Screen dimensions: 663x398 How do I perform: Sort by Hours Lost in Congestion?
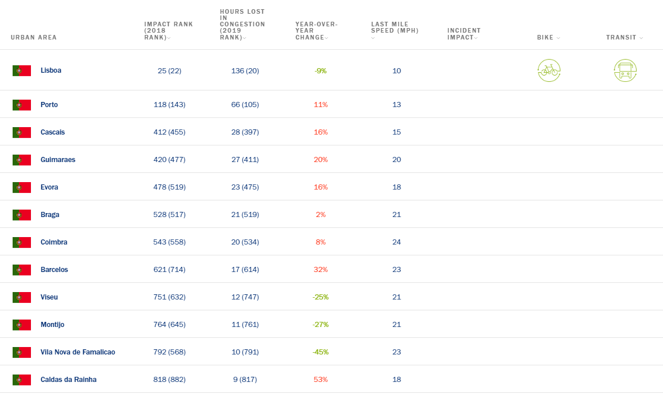[x=242, y=25]
